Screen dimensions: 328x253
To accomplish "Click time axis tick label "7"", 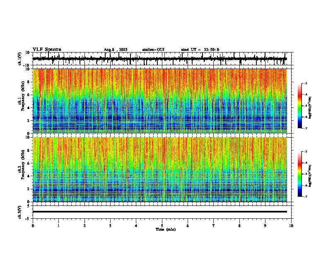I will coord(214,226).
